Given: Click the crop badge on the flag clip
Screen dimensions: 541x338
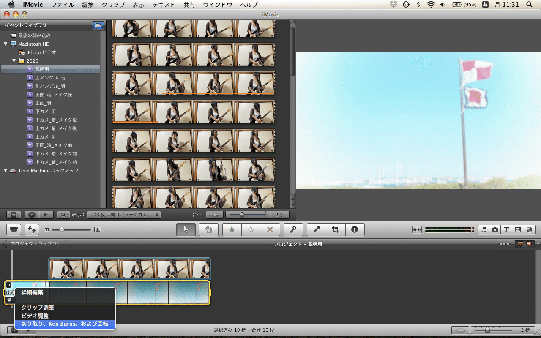Looking at the screenshot, I should point(9,285).
